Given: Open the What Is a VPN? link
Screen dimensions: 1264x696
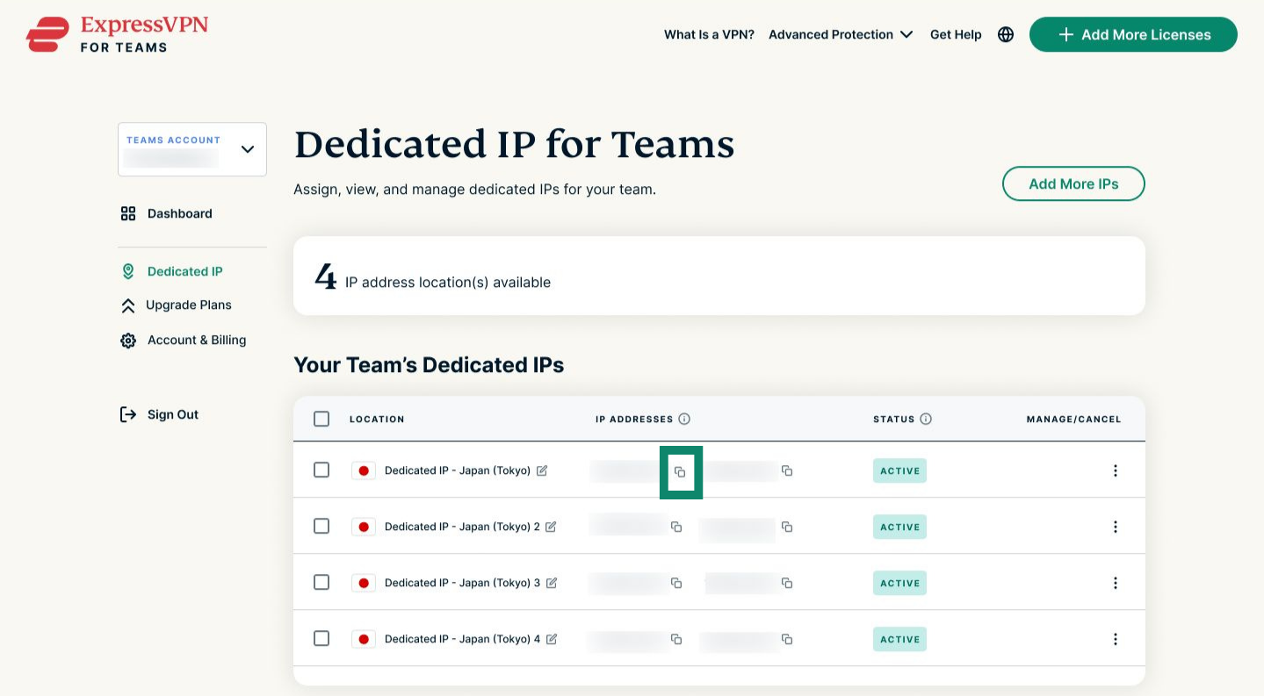Looking at the screenshot, I should point(709,34).
